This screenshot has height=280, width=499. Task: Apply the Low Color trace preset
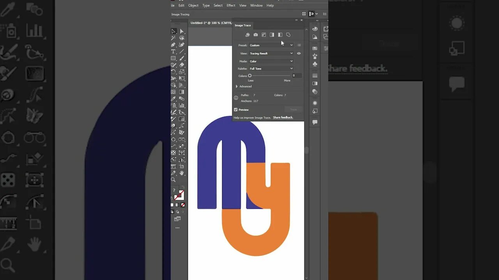264,35
